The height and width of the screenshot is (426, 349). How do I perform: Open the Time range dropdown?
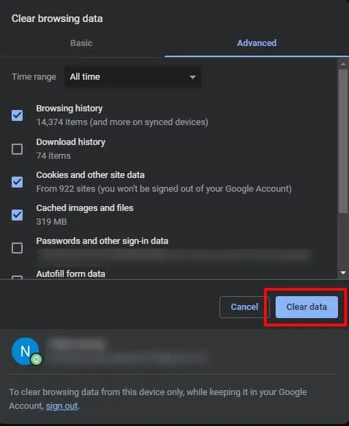133,77
